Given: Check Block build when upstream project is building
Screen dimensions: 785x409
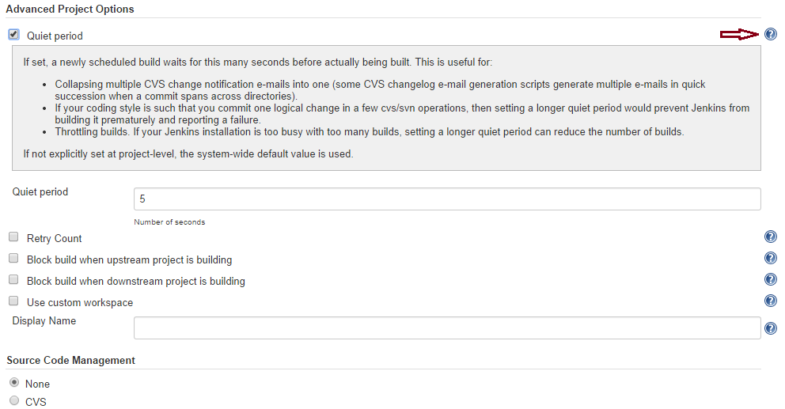Looking at the screenshot, I should pyautogui.click(x=13, y=259).
